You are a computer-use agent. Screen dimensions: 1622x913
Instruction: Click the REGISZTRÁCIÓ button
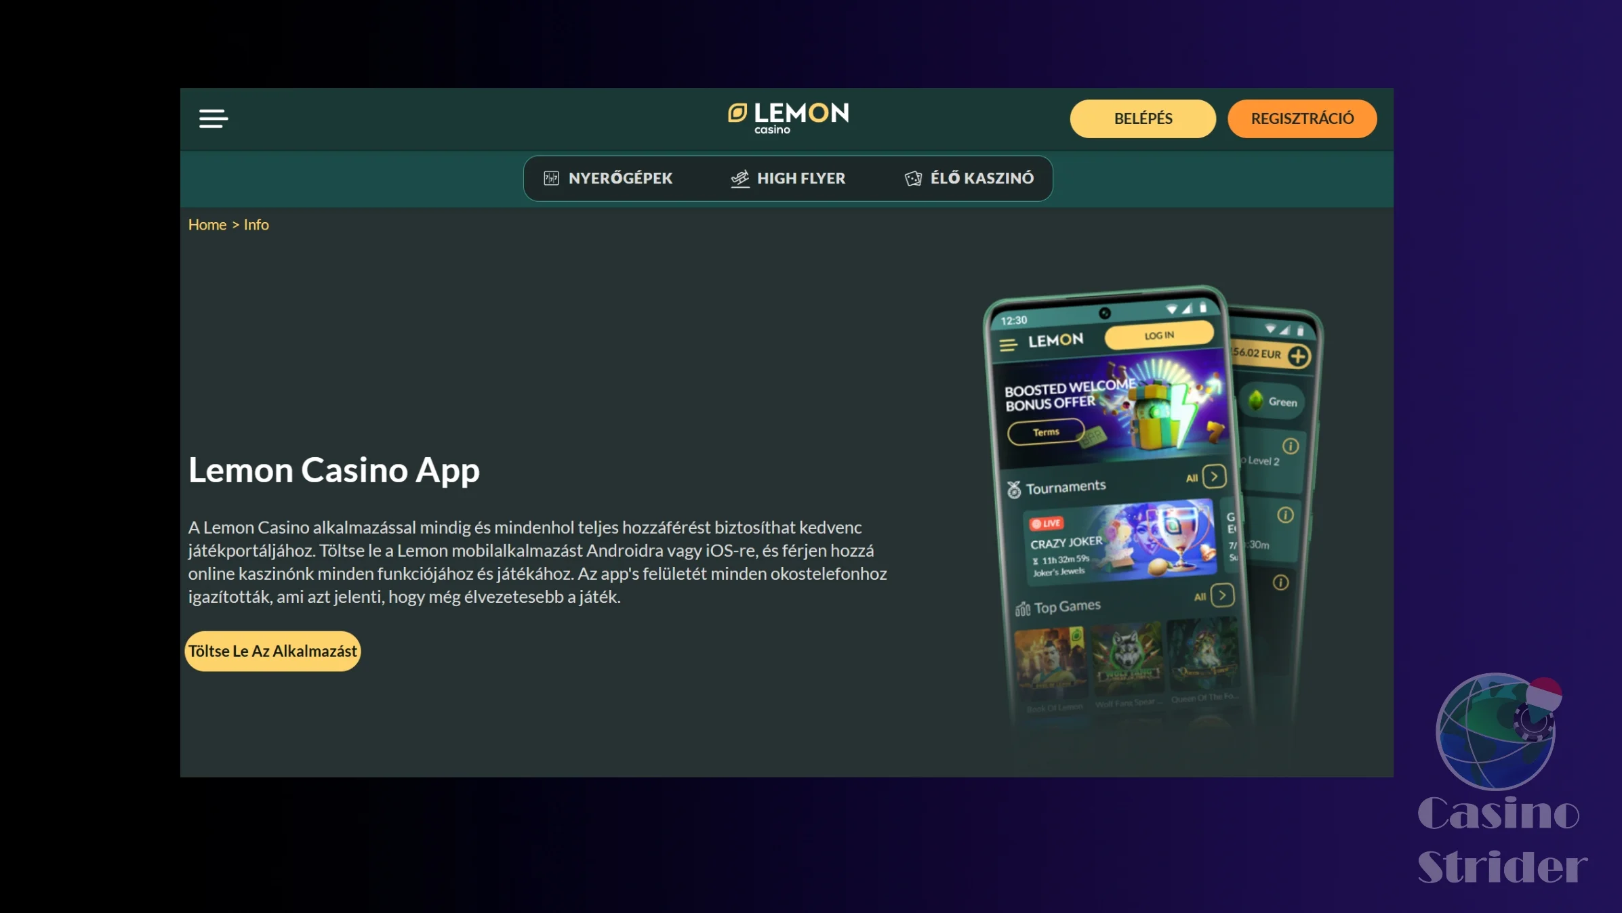[x=1302, y=119]
